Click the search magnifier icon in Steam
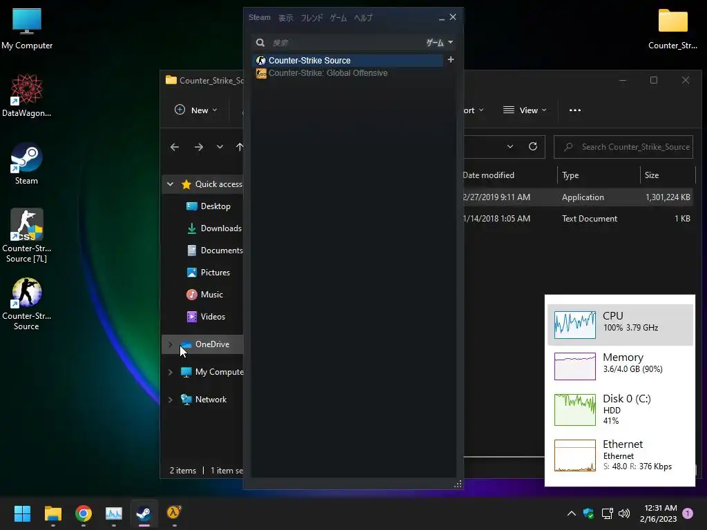The height and width of the screenshot is (530, 707). pos(260,42)
